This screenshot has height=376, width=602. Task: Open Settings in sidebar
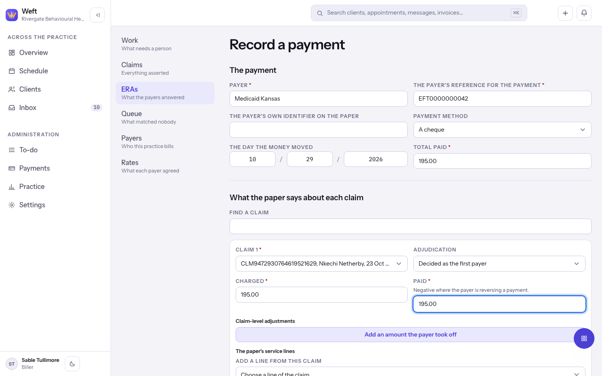click(x=55, y=205)
